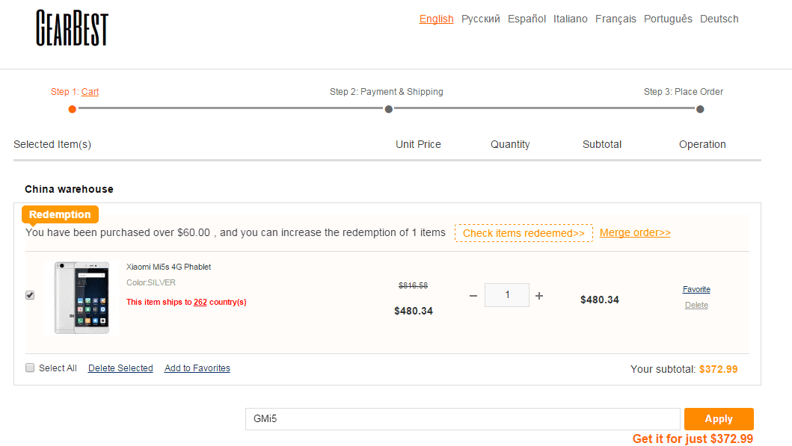792x446 pixels.
Task: Switch language to Español
Action: click(527, 19)
